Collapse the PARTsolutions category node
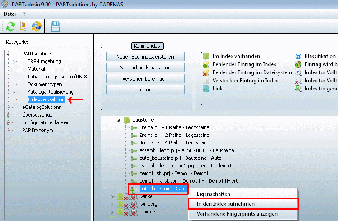 pyautogui.click(x=9, y=54)
